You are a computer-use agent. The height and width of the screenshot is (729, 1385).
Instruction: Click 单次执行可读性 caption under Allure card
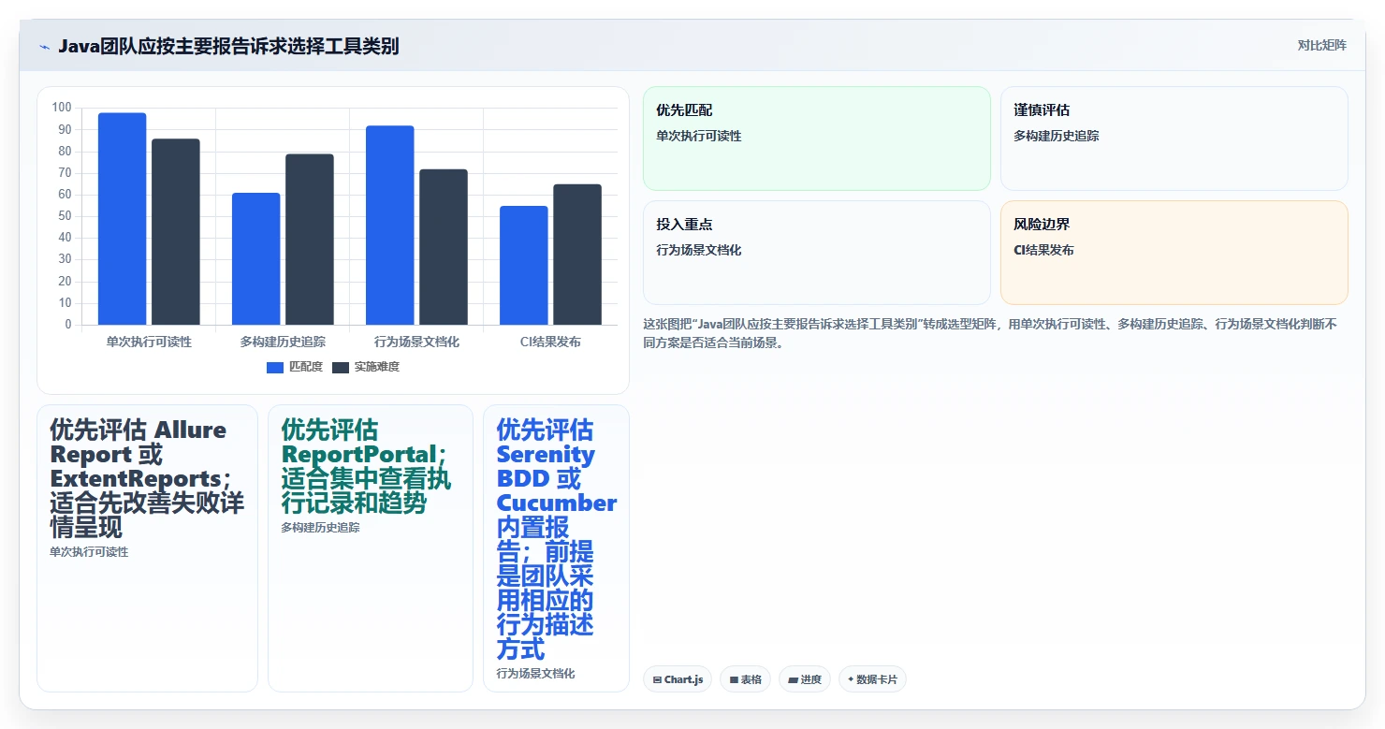pyautogui.click(x=89, y=552)
